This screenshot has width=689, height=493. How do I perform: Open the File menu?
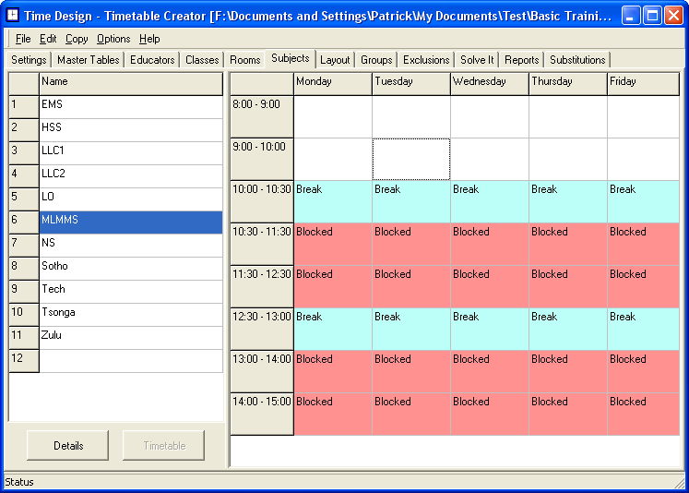coord(23,39)
